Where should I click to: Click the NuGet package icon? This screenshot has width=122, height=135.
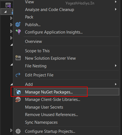click(18, 92)
